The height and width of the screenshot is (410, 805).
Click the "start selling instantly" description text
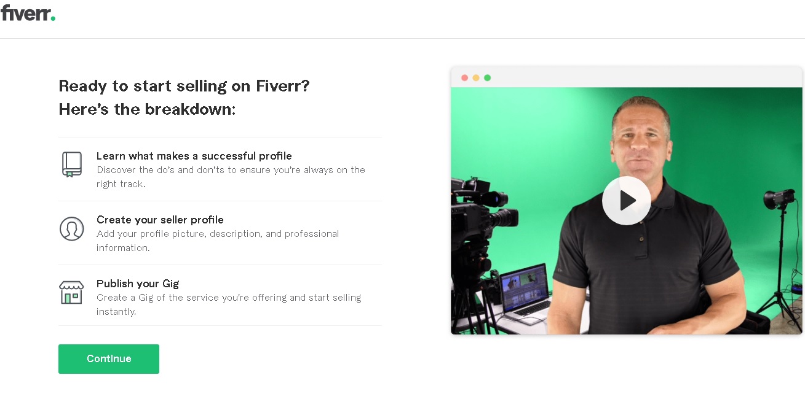click(229, 304)
